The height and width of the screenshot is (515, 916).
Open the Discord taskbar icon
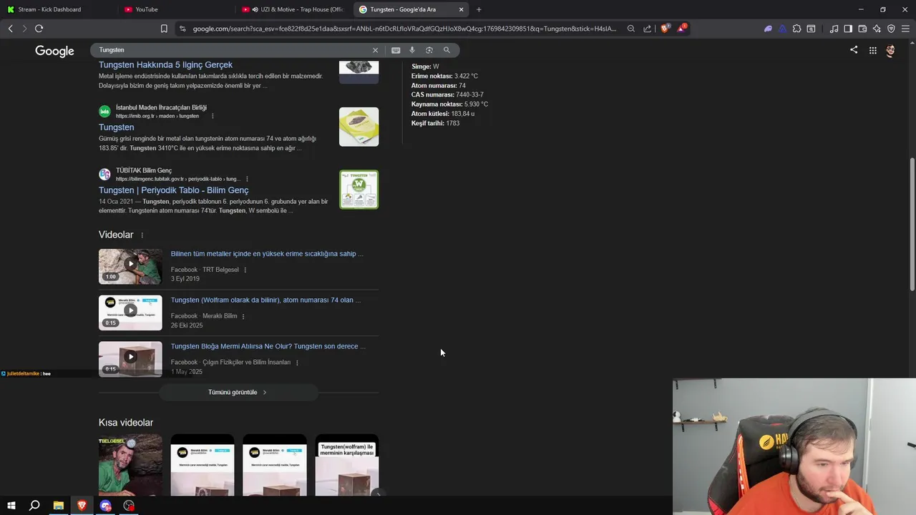(x=106, y=506)
